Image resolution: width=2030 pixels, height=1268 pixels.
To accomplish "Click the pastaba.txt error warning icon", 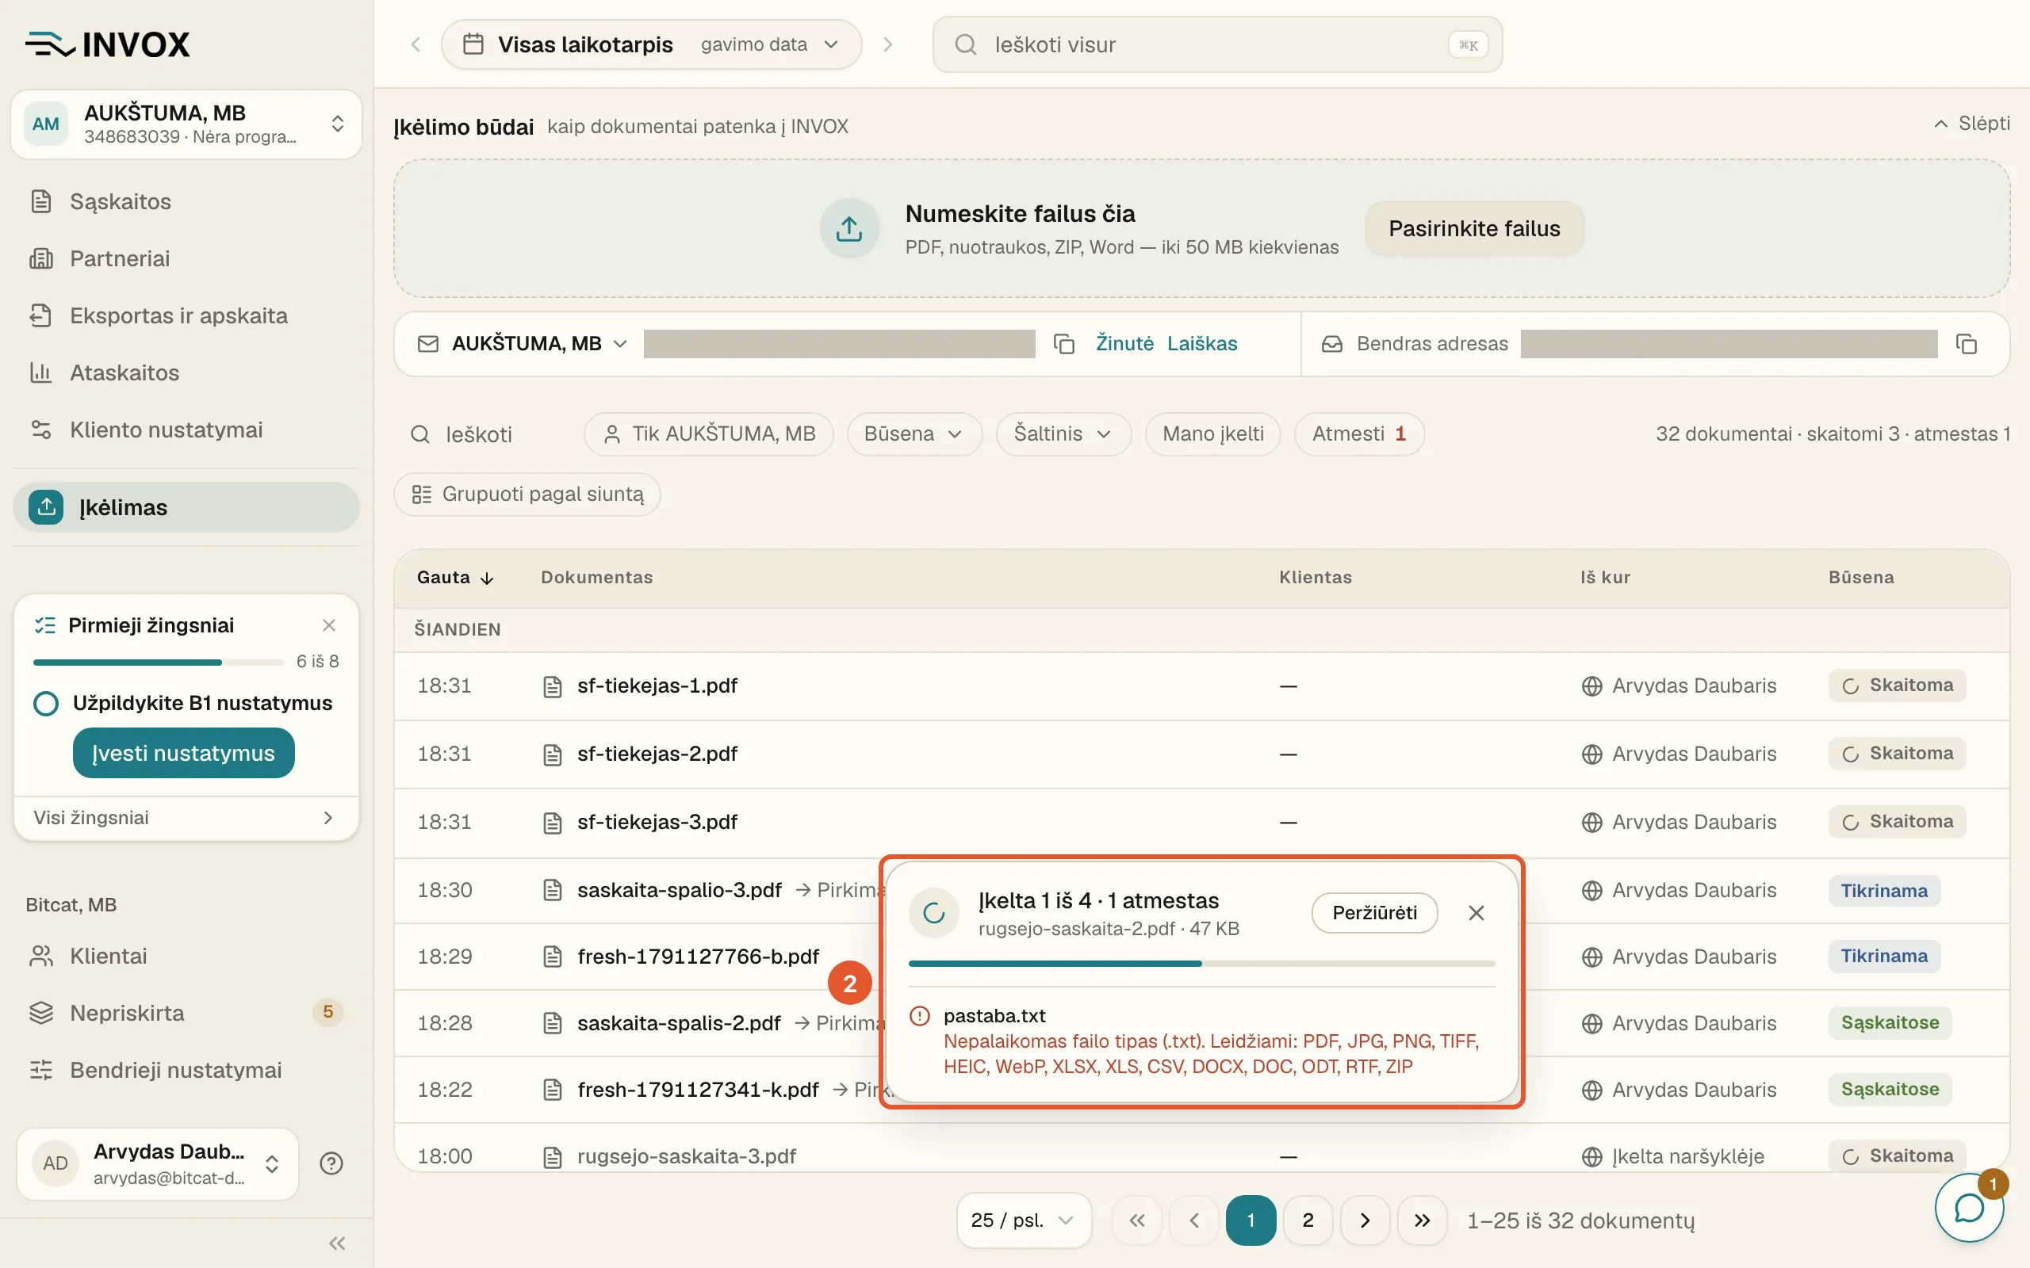I will 919,1017.
